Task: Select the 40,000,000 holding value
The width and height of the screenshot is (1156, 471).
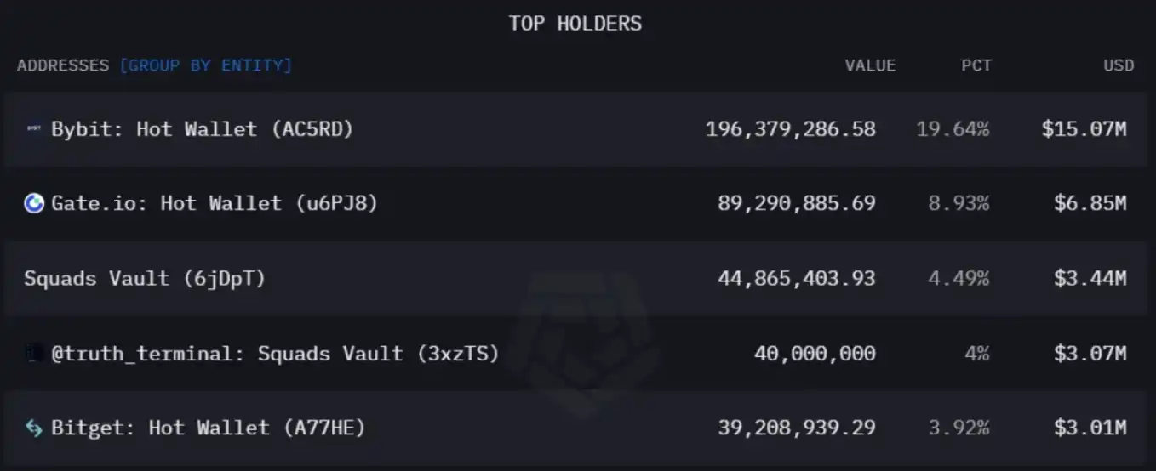Action: (x=815, y=353)
